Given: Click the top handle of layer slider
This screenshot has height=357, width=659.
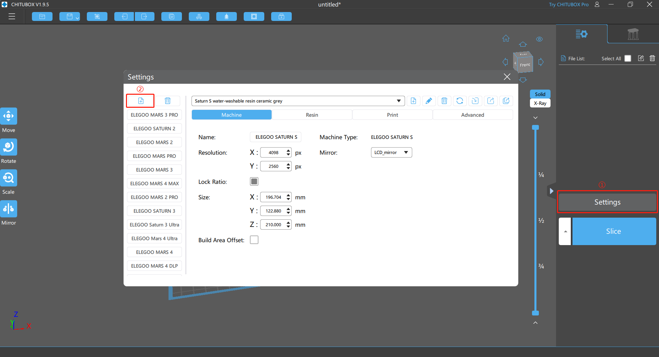Looking at the screenshot, I should (535, 127).
